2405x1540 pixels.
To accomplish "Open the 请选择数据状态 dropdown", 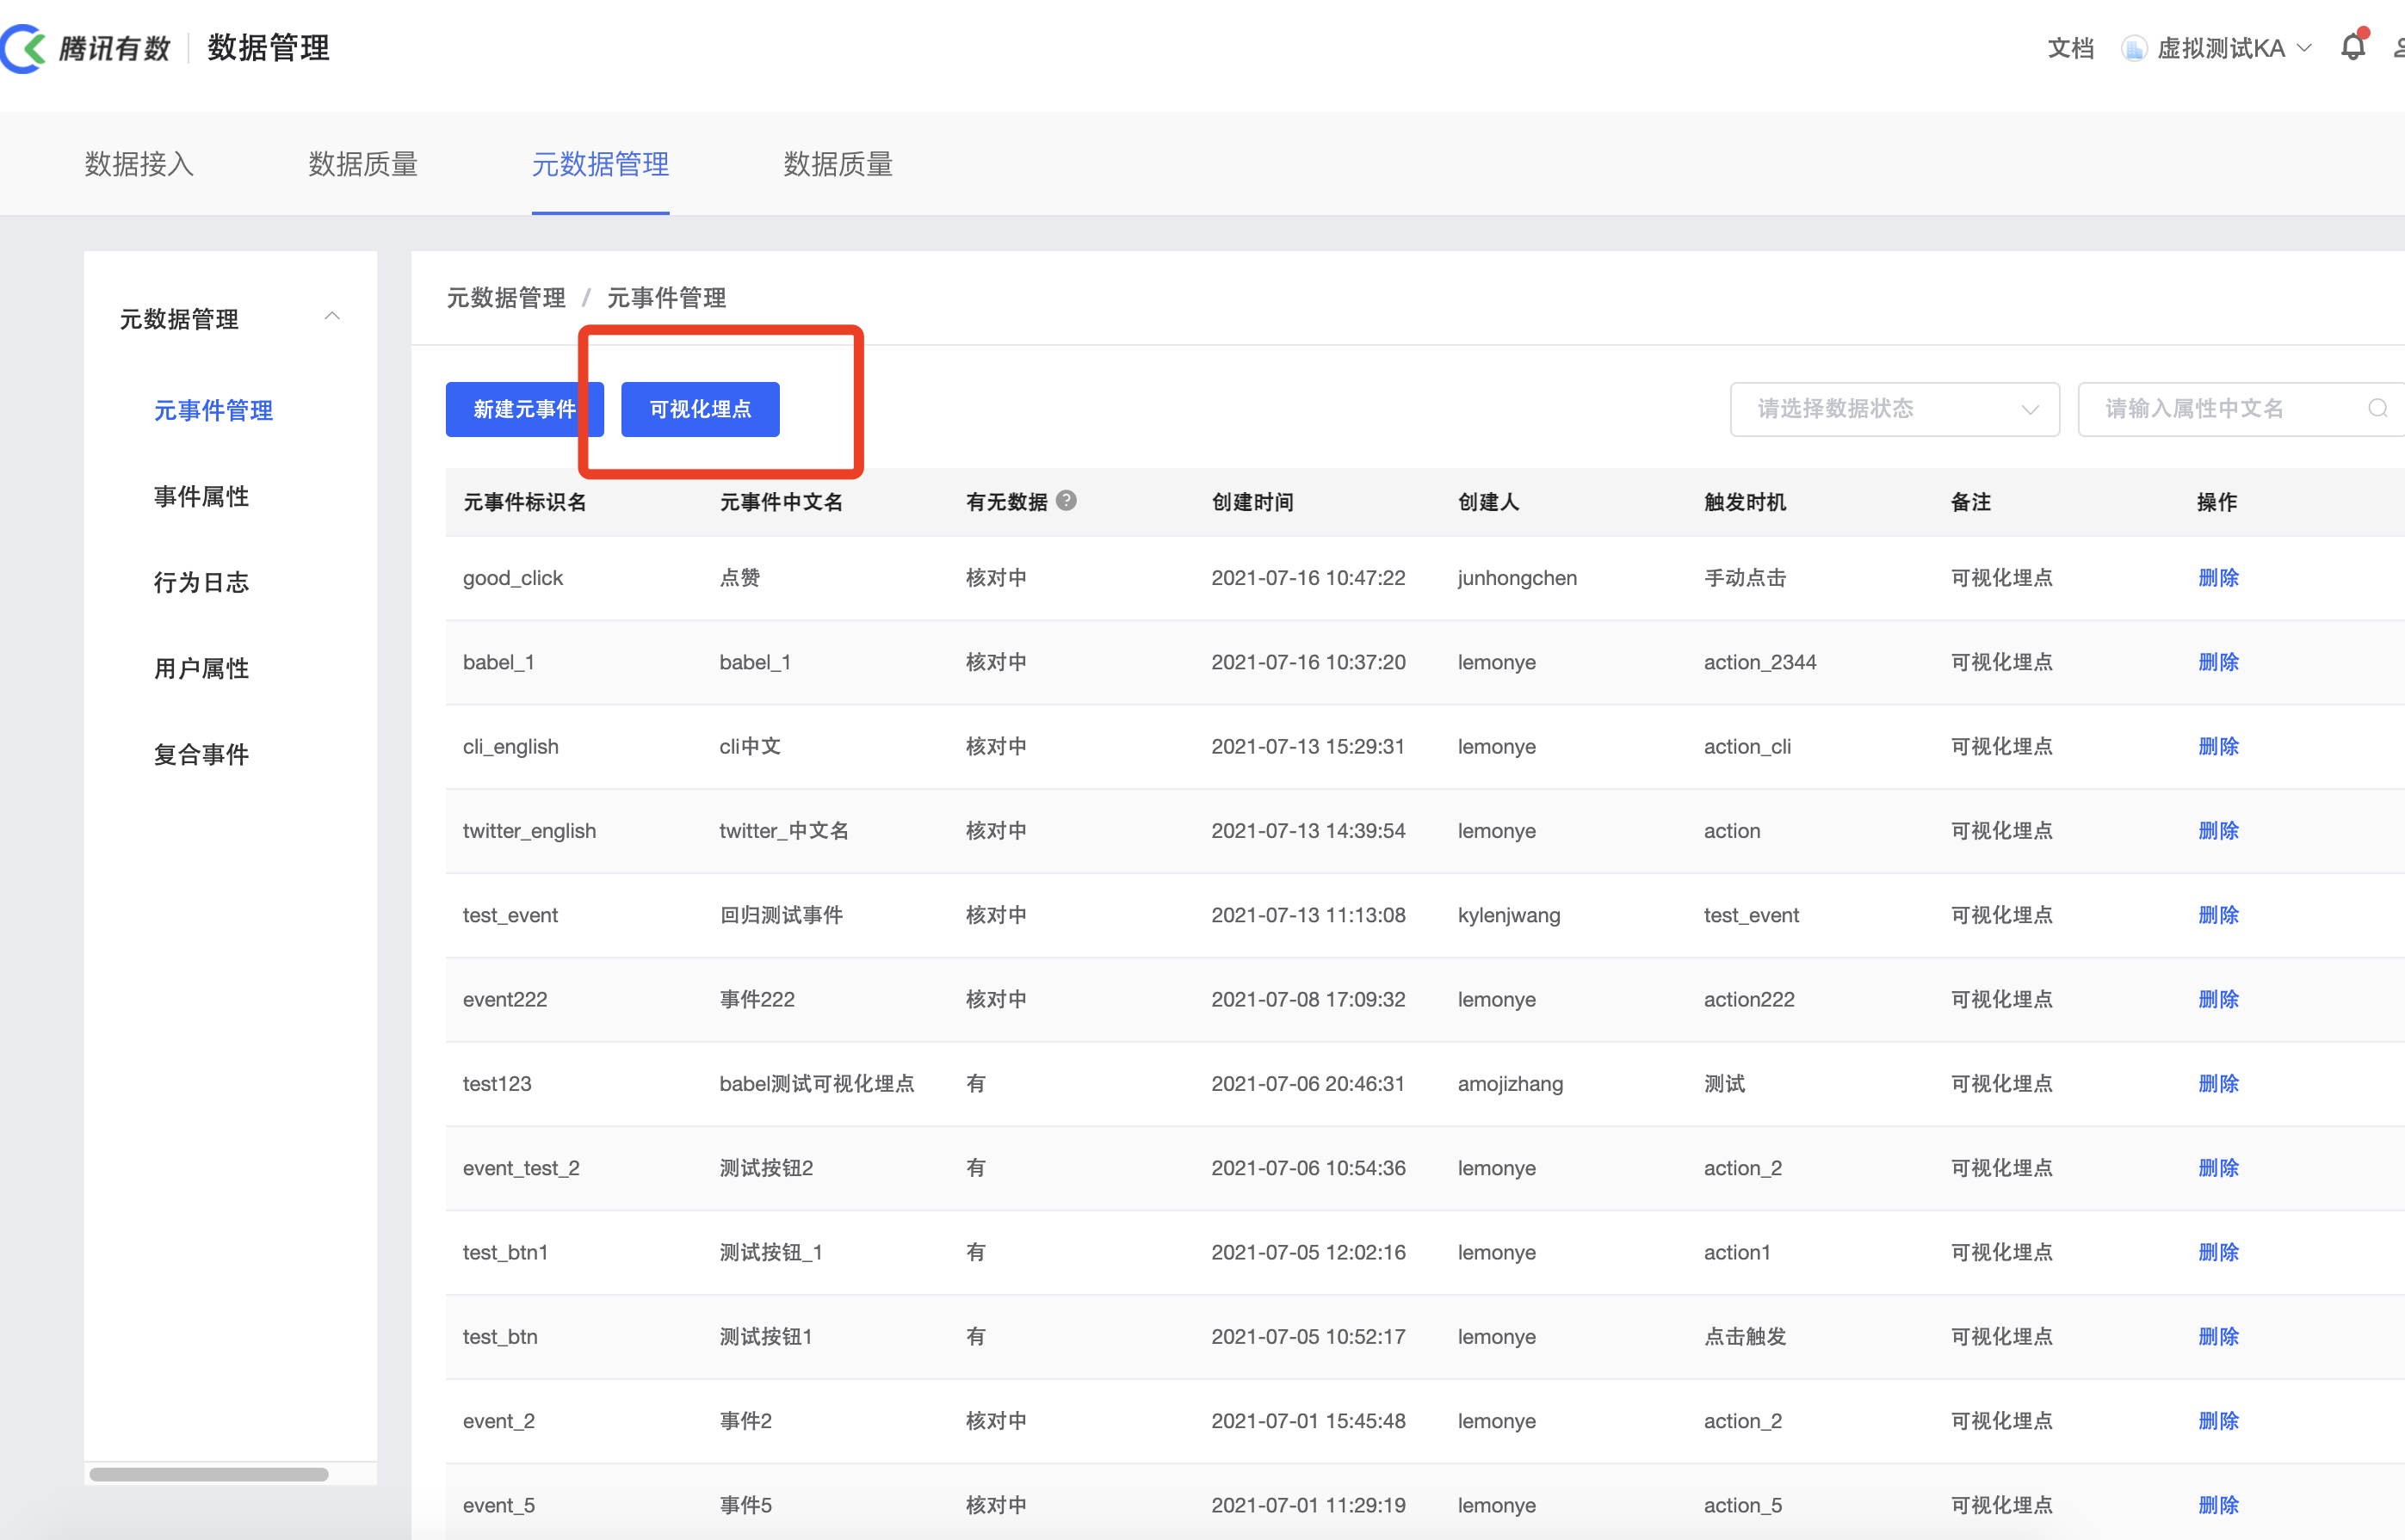I will tap(1895, 409).
